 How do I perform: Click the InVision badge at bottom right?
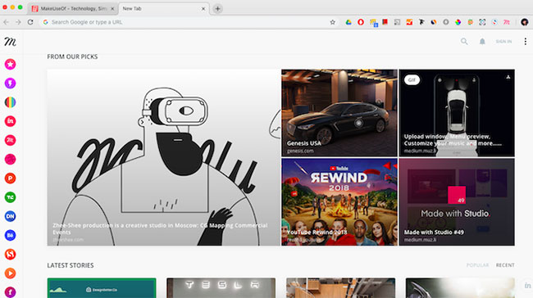(x=527, y=286)
